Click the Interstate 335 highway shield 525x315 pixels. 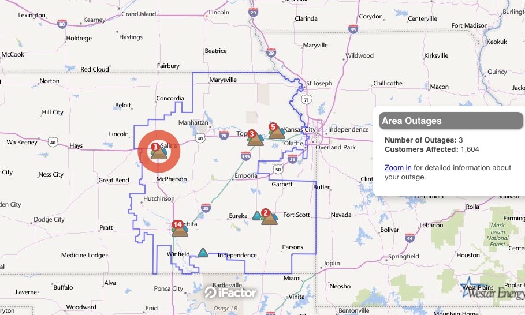pyautogui.click(x=245, y=156)
